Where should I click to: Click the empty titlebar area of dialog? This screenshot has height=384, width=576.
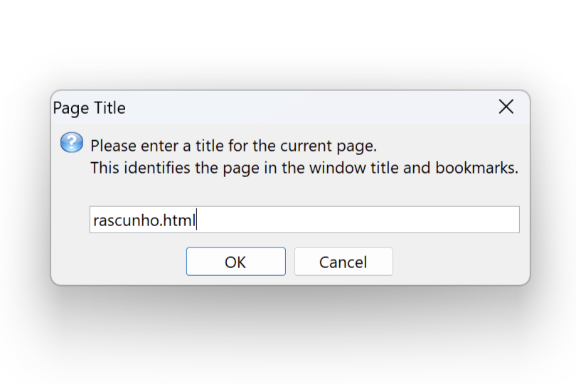coord(306,107)
